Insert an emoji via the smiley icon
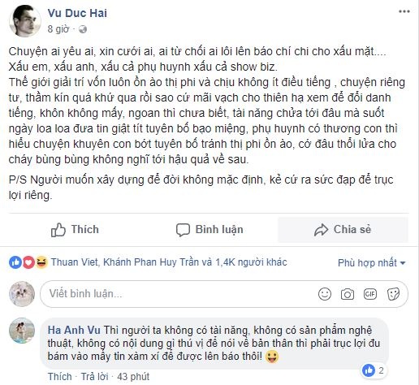The width and height of the screenshot is (419, 385). click(x=325, y=294)
